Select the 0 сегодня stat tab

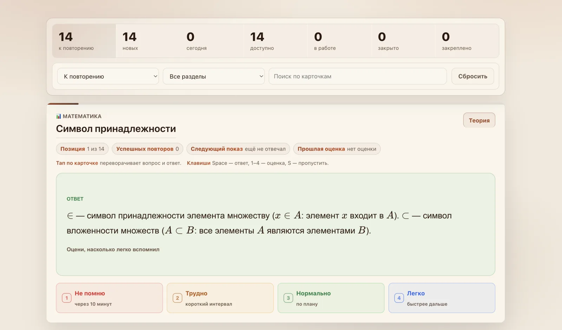(x=212, y=41)
